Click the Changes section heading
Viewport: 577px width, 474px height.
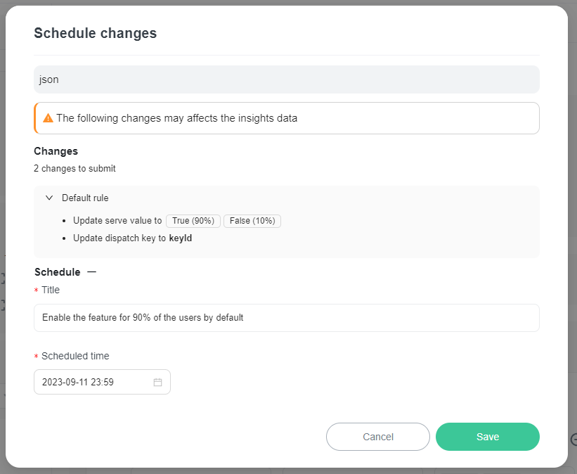coord(56,151)
